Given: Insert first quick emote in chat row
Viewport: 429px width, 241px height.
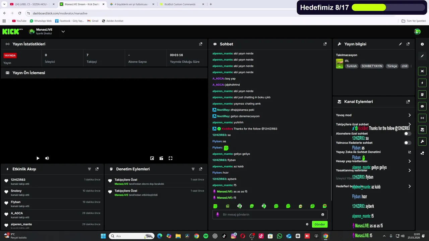Looking at the screenshot, I should [x=216, y=206].
